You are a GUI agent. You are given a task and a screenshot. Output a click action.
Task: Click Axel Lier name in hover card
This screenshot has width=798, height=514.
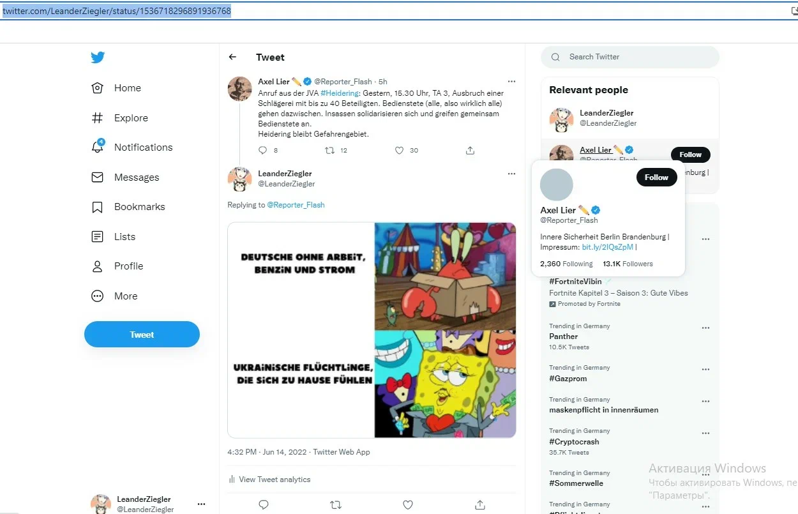(558, 210)
